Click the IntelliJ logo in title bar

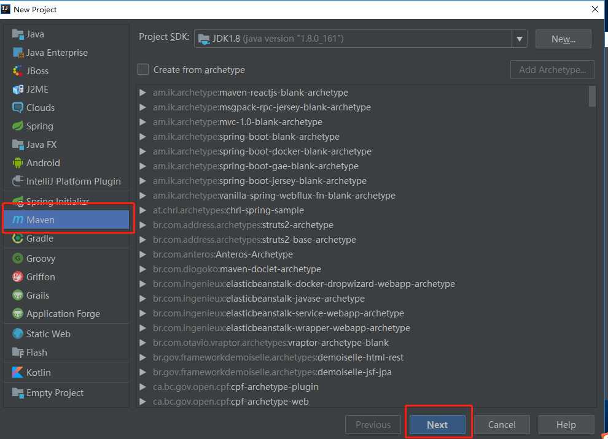(6, 9)
